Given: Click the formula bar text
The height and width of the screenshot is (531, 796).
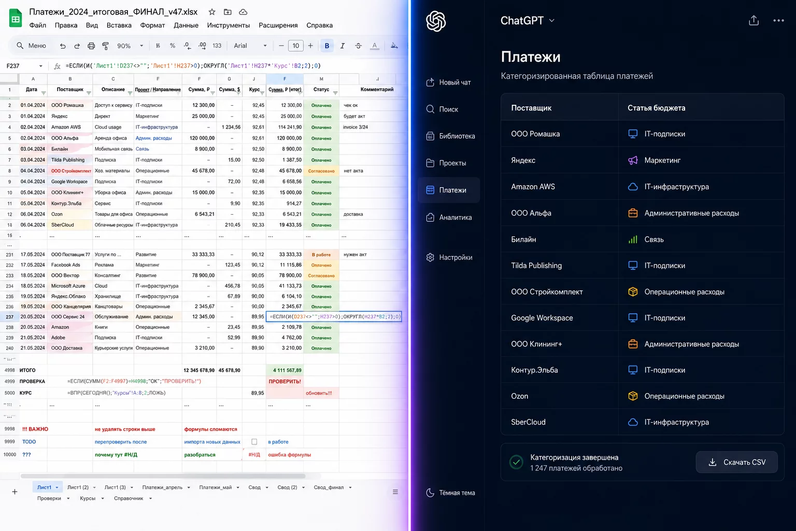Looking at the screenshot, I should click(x=193, y=66).
